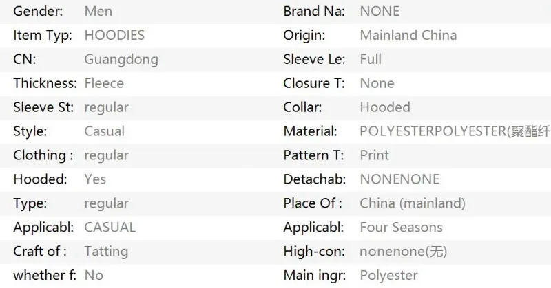The width and height of the screenshot is (551, 288).
Task: Click the Gender value Men
Action: pyautogui.click(x=98, y=11)
